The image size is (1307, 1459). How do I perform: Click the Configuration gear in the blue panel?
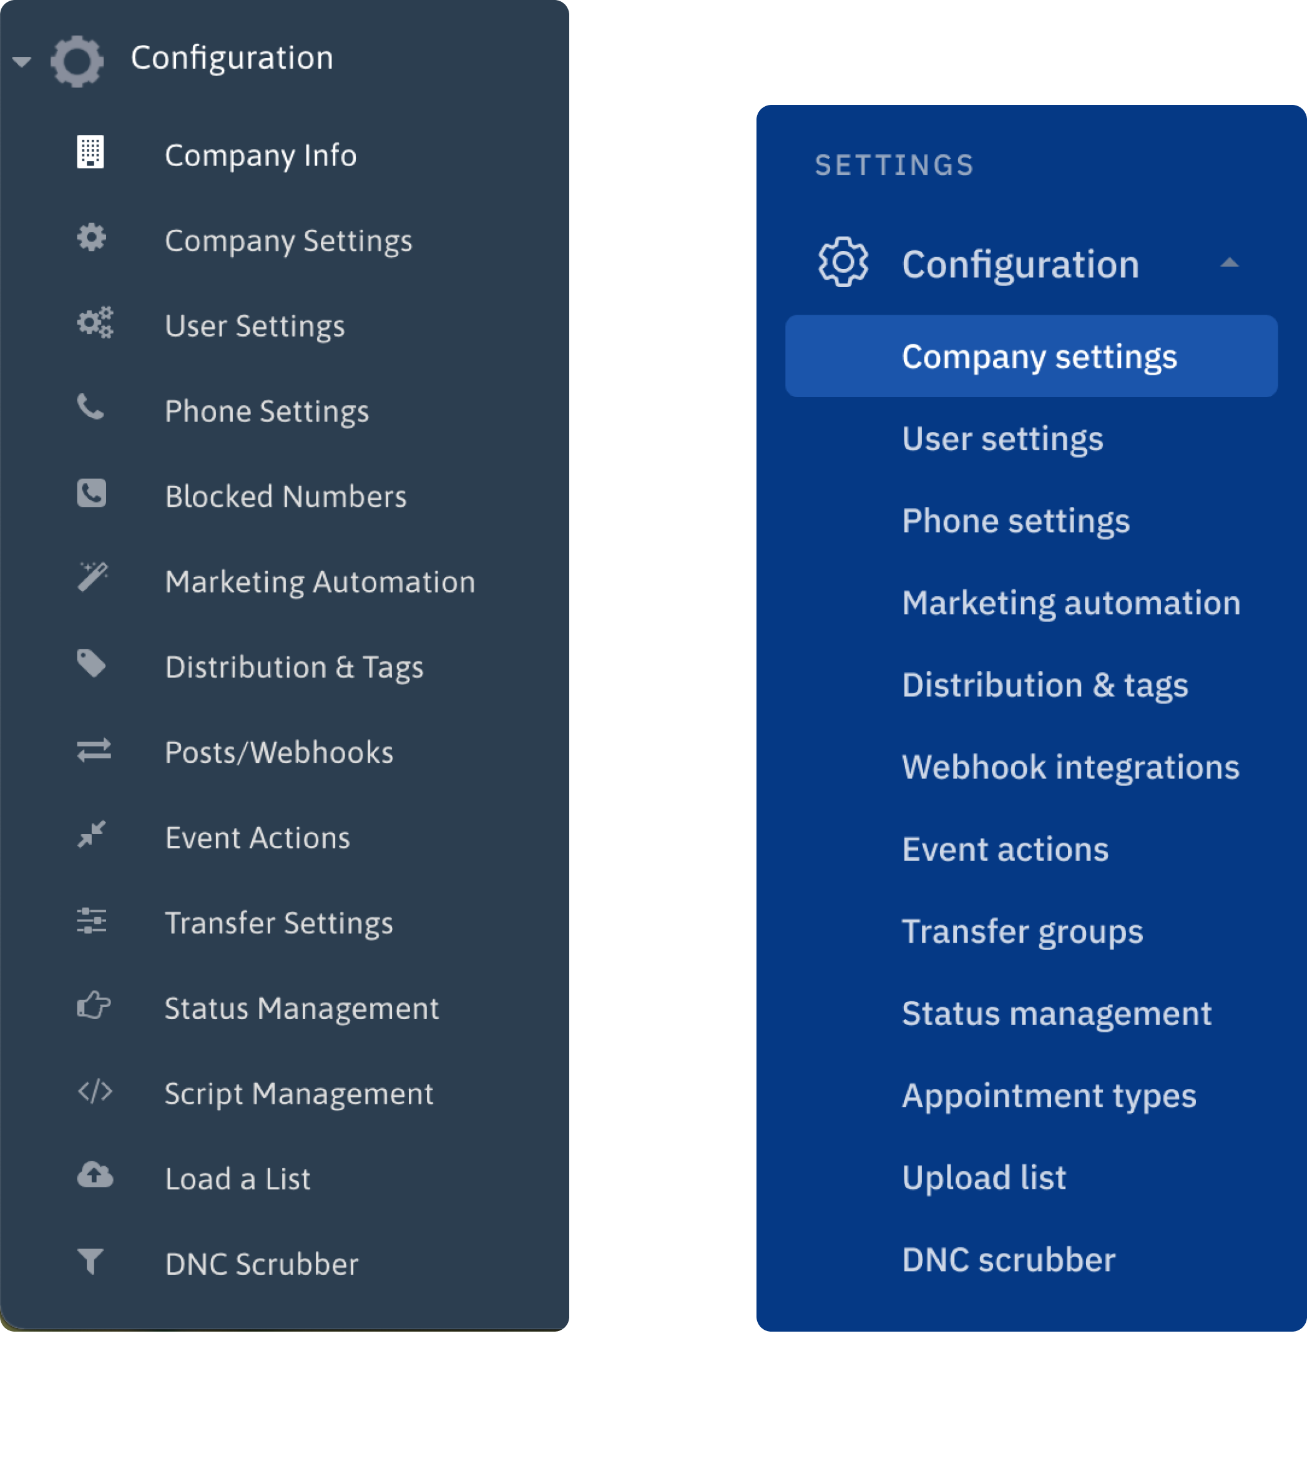click(843, 263)
